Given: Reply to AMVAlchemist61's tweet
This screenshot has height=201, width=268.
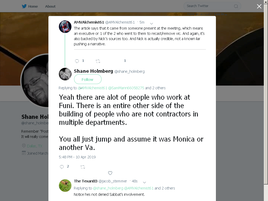Looking at the screenshot, I should tap(77, 61).
